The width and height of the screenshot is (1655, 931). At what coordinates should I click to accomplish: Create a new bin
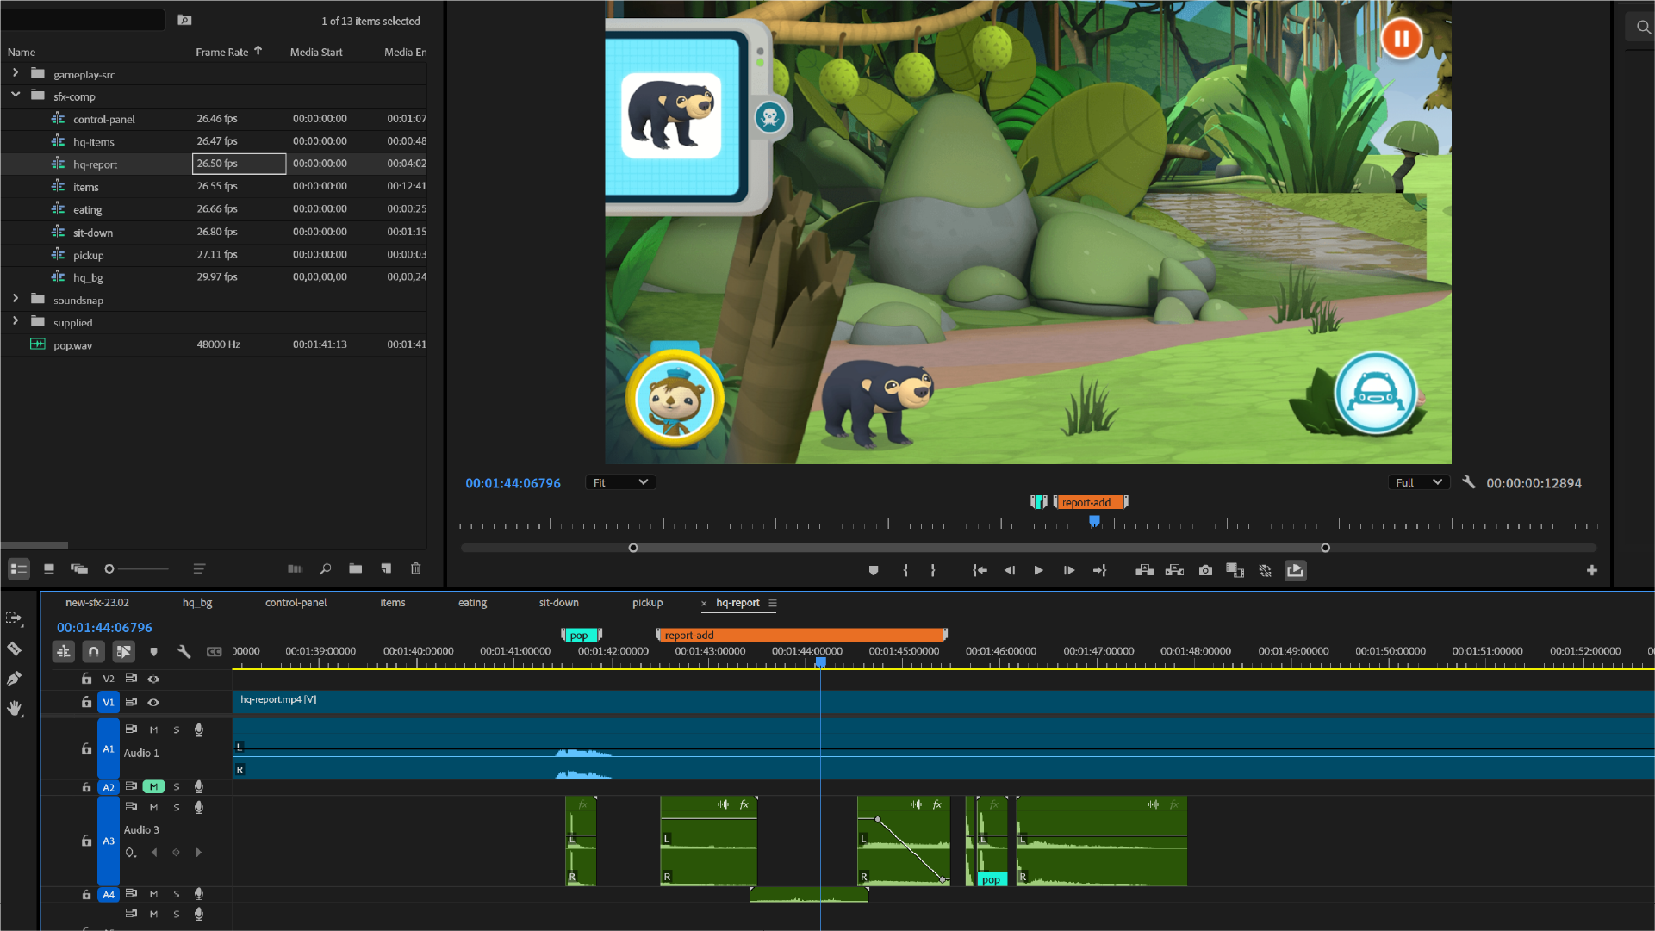[x=356, y=569]
